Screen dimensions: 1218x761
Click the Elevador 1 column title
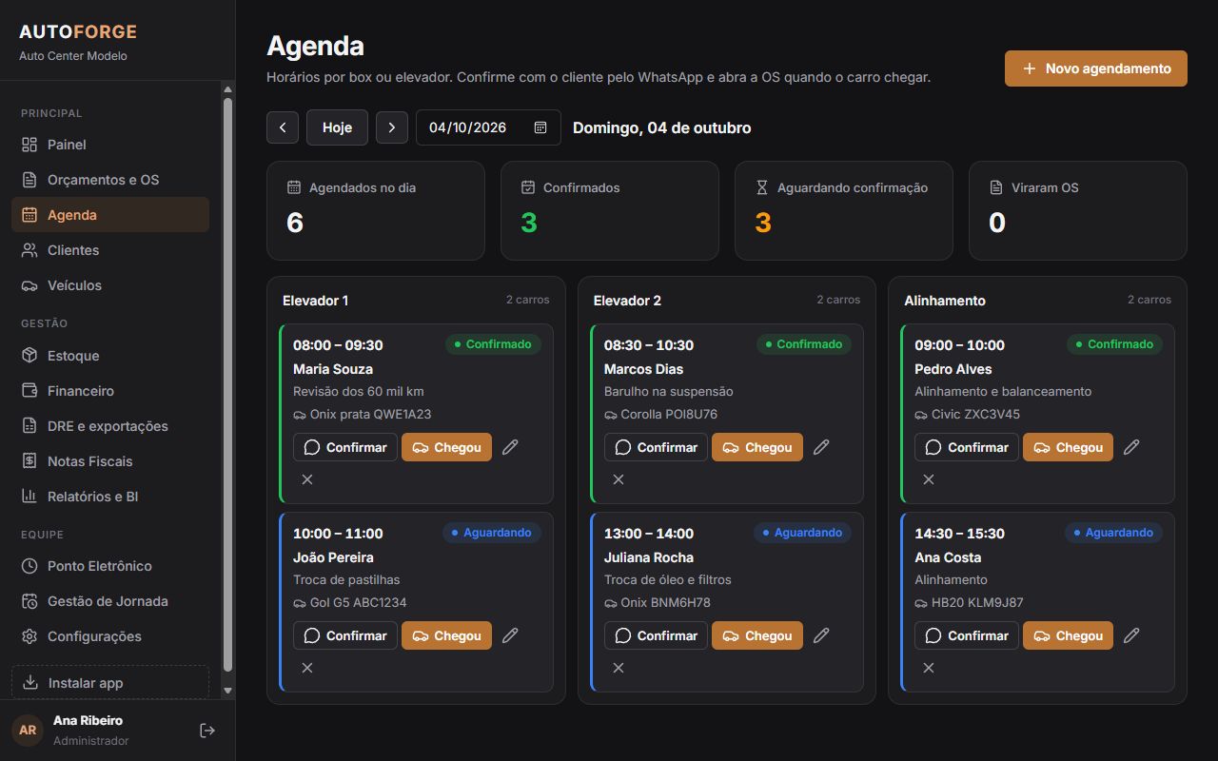click(x=315, y=301)
